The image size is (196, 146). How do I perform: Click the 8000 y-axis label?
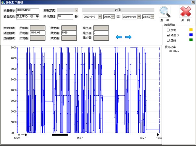(14, 47)
